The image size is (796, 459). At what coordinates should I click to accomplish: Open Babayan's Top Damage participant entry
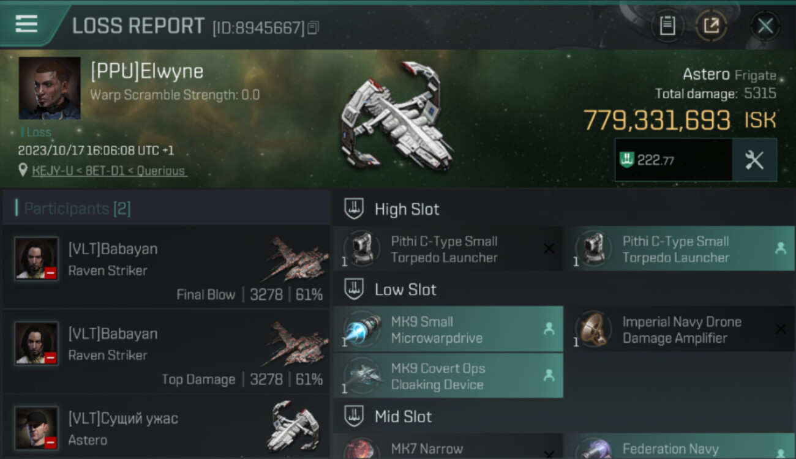[x=167, y=351]
